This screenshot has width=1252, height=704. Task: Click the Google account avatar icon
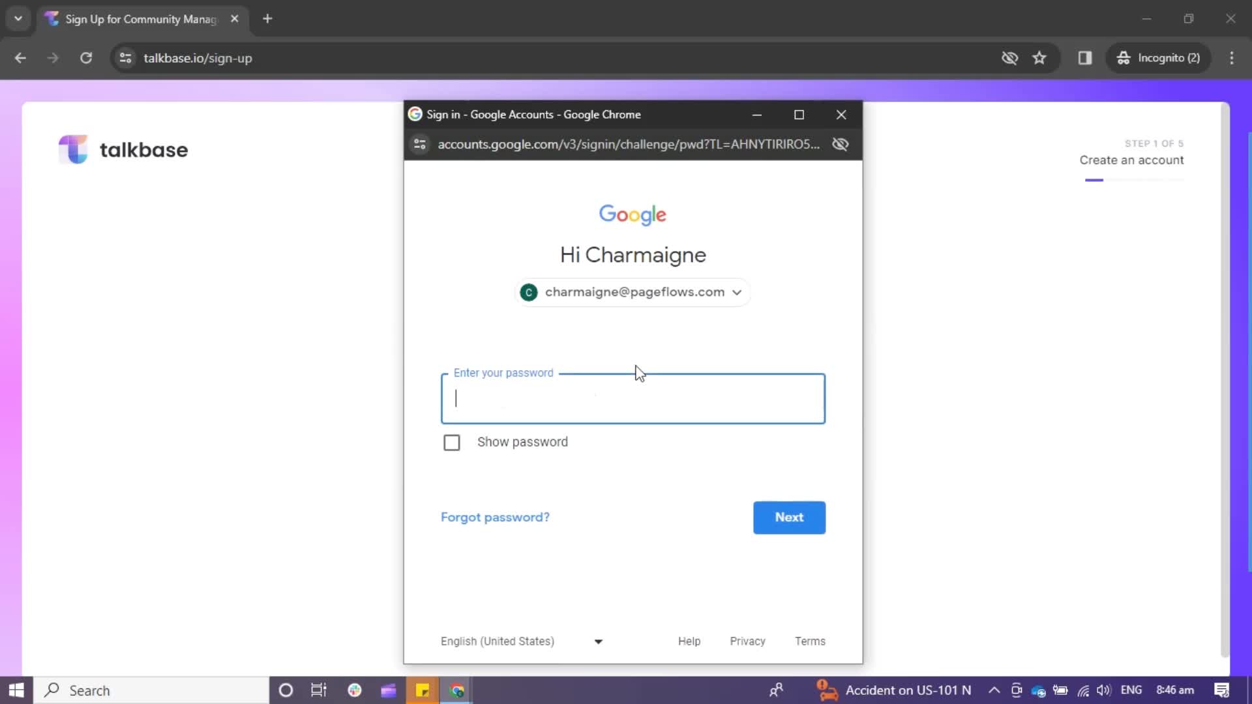pos(528,292)
